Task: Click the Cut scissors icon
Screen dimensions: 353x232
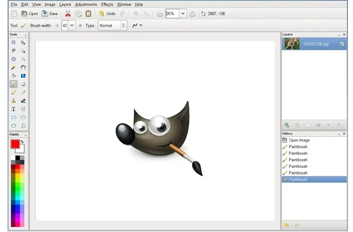Action: (x=68, y=14)
